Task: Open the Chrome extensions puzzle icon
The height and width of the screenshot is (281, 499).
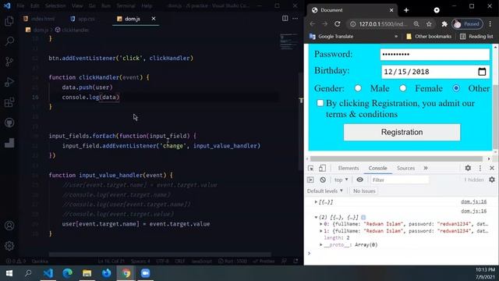Action: (444, 24)
